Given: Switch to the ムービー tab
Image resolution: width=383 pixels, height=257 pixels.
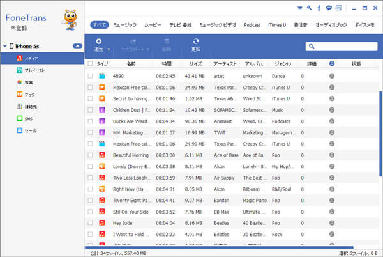Looking at the screenshot, I should [153, 25].
